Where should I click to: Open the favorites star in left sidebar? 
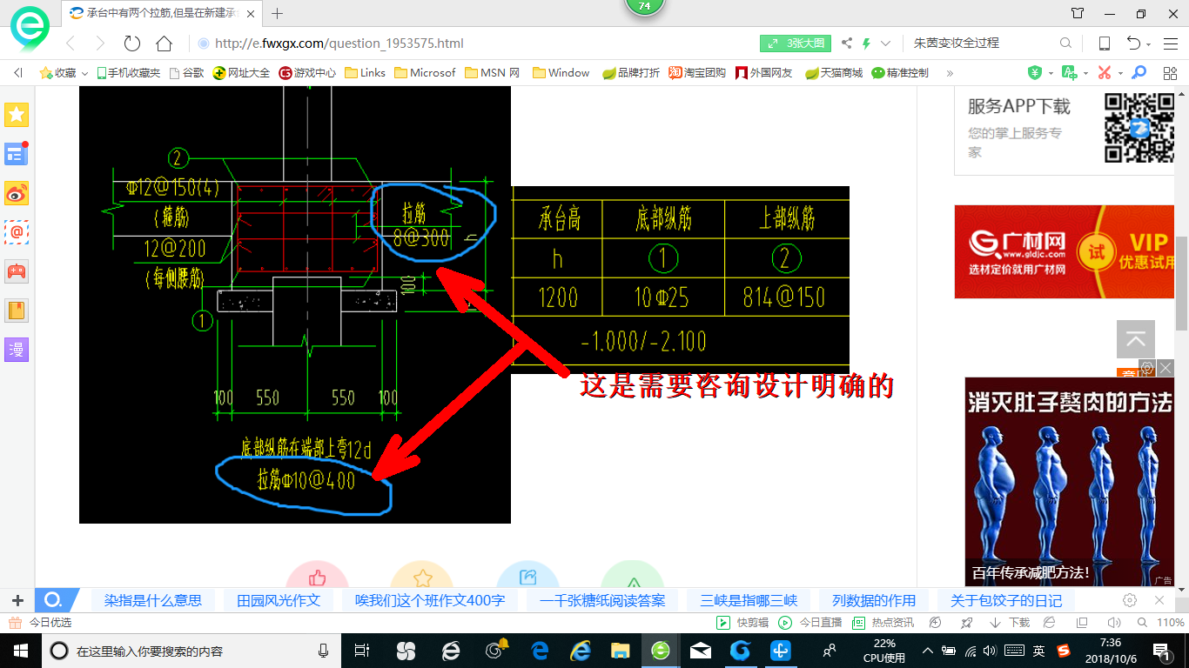click(x=17, y=114)
